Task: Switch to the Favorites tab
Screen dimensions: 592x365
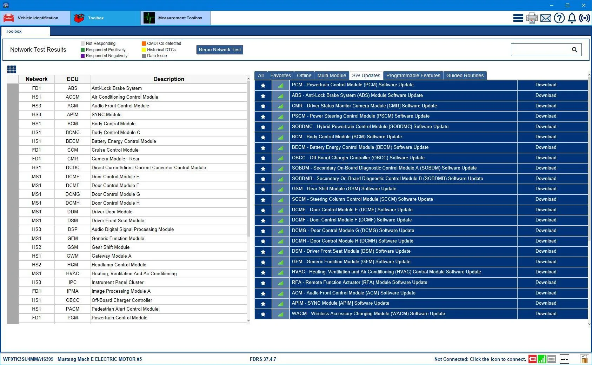Action: click(x=280, y=75)
